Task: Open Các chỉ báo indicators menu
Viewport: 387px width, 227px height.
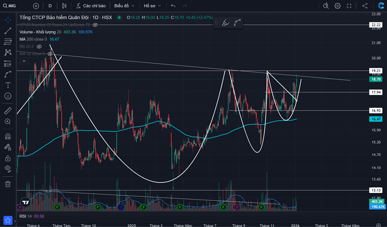Action: click(90, 6)
